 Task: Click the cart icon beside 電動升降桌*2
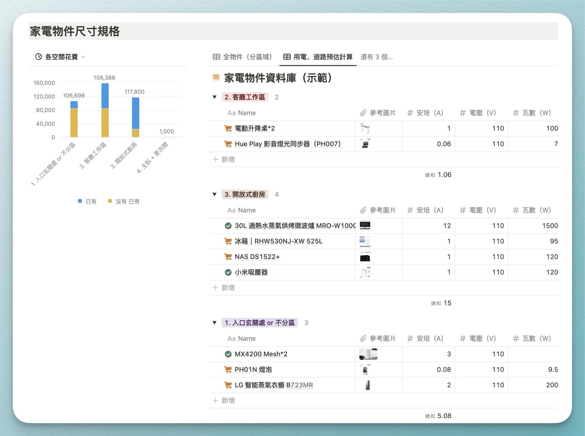click(228, 129)
